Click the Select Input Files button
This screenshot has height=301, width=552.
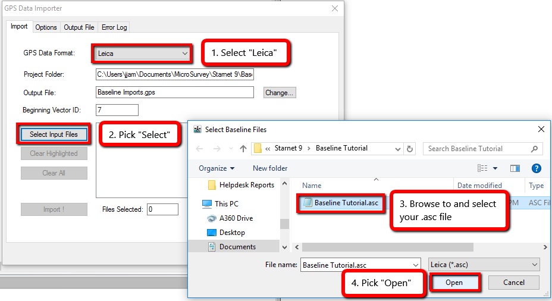pos(54,134)
